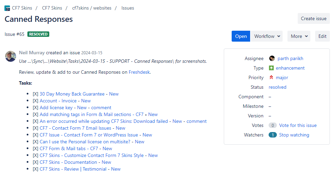Screen dimensions: 335x173
Task: Expand the Workflow dropdown
Action: click(267, 36)
